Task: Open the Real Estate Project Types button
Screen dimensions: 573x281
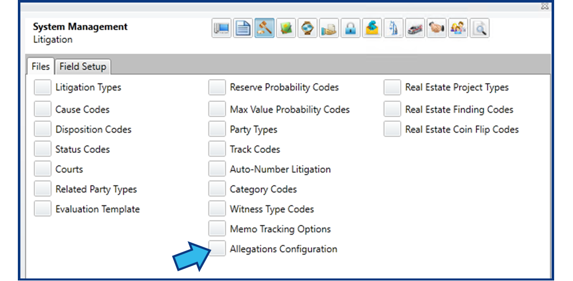Action: tap(392, 87)
